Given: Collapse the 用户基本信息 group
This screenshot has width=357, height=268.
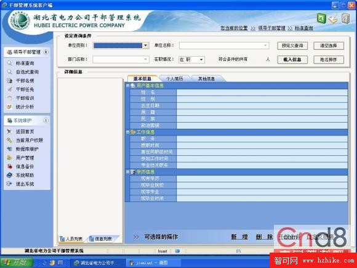Looking at the screenshot, I should [127, 86].
